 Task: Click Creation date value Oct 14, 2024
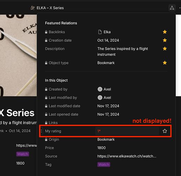(108, 40)
